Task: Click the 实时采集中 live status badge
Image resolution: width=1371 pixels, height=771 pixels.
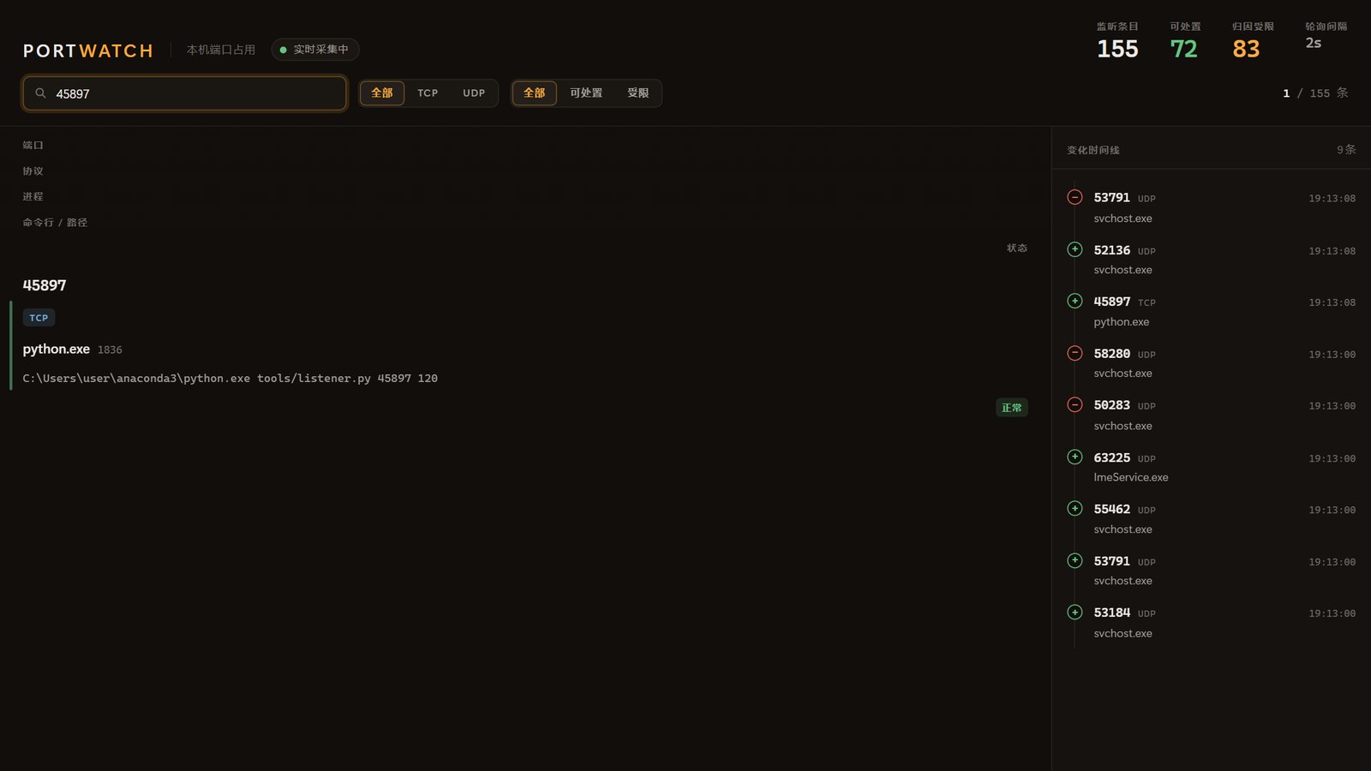Action: point(314,50)
